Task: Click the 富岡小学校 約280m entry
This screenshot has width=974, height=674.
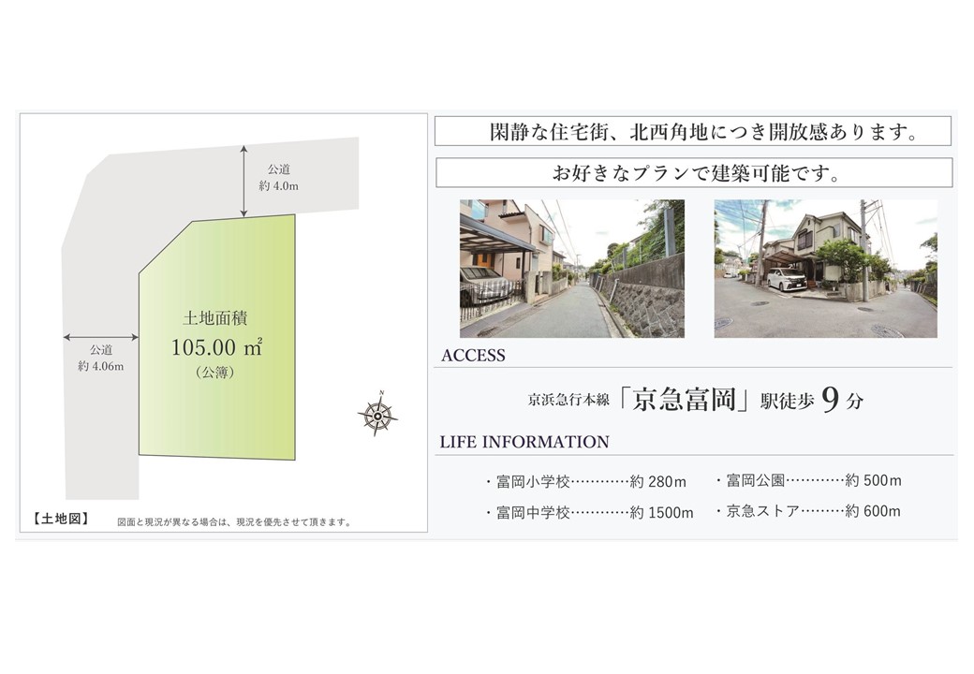Action: point(585,482)
